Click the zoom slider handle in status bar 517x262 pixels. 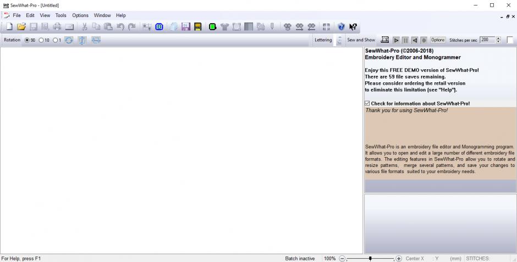370,259
